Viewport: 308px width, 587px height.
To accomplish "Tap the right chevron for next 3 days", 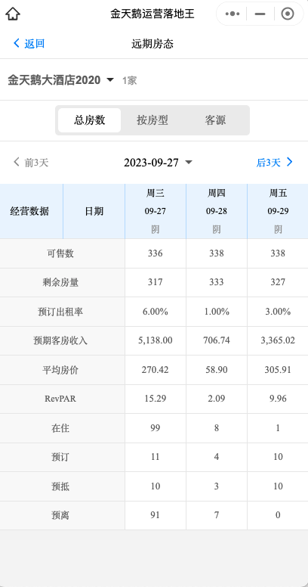I will 289,162.
